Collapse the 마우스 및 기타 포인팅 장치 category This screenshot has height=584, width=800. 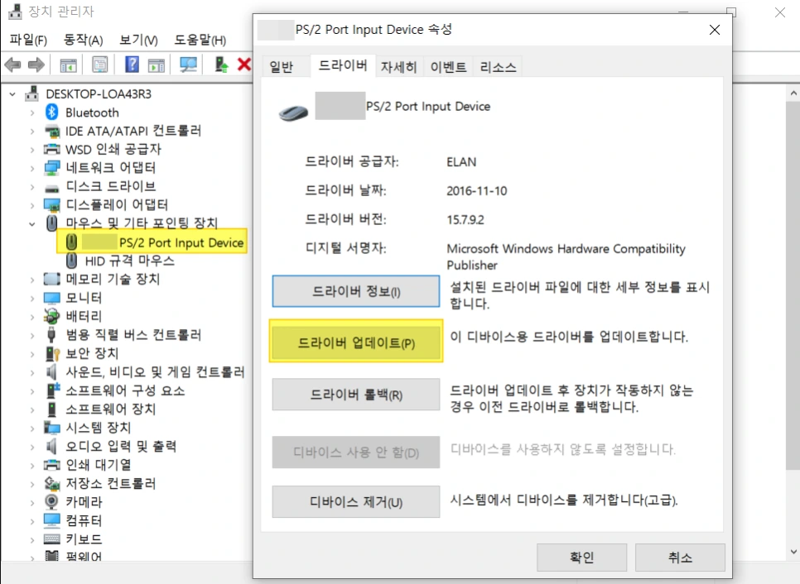coord(31,223)
